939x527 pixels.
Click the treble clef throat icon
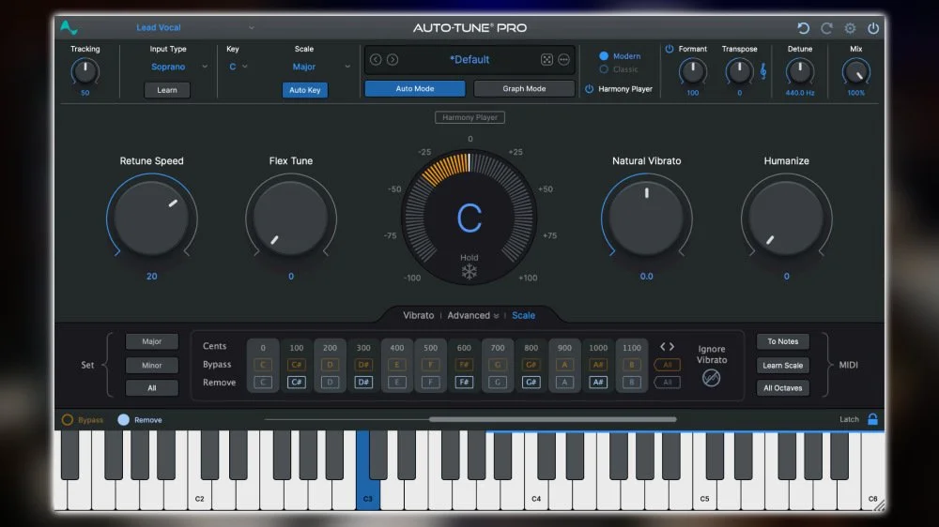coord(762,71)
